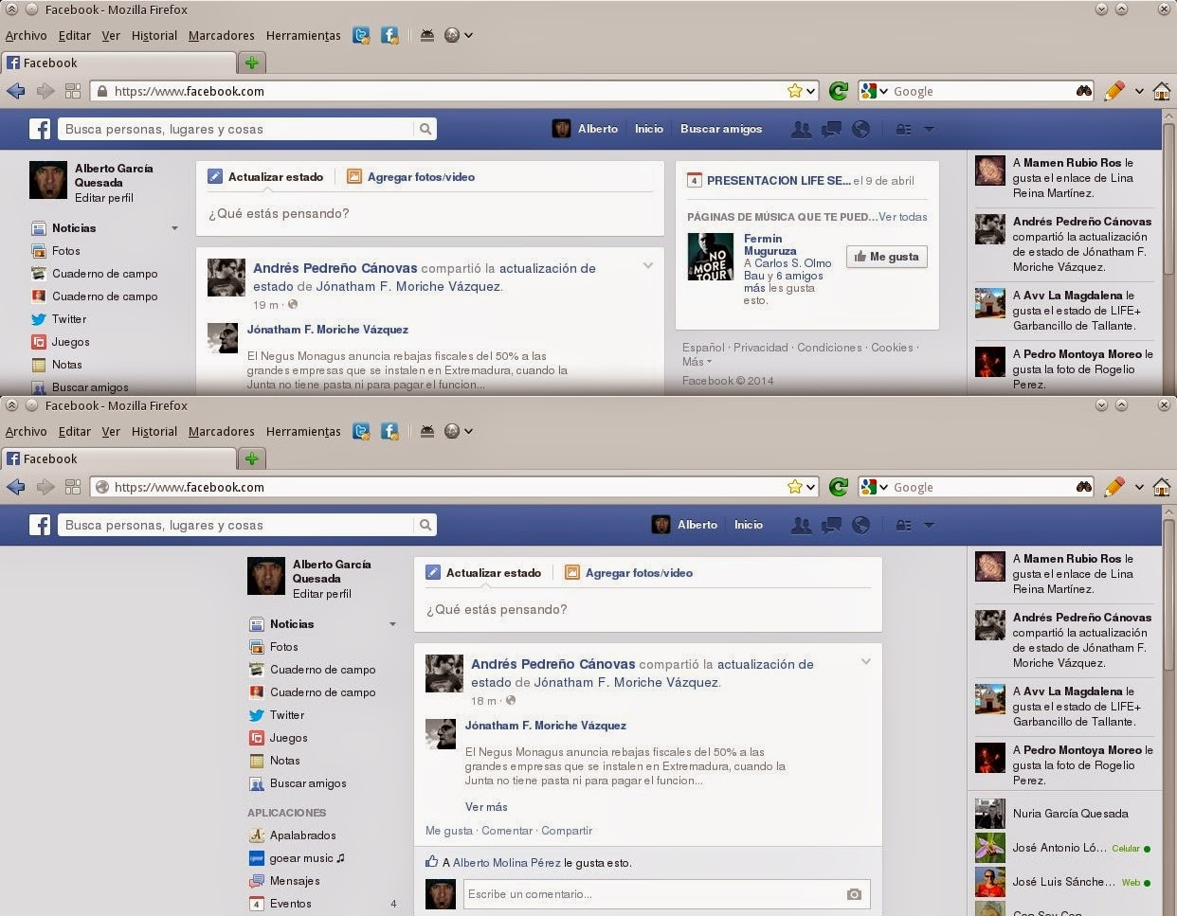Click Comentar under the post

point(507,831)
